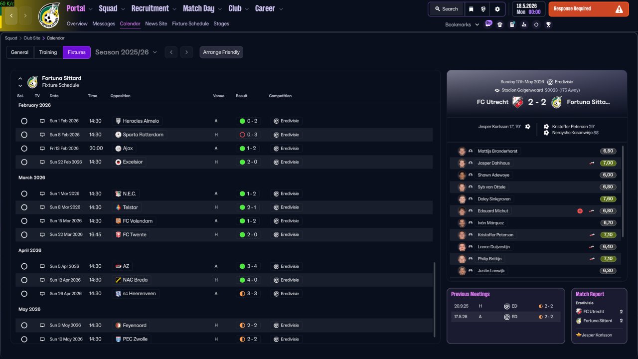The image size is (638, 359).
Task: Open Kristoffer Peterson's player name
Action: coord(495,235)
